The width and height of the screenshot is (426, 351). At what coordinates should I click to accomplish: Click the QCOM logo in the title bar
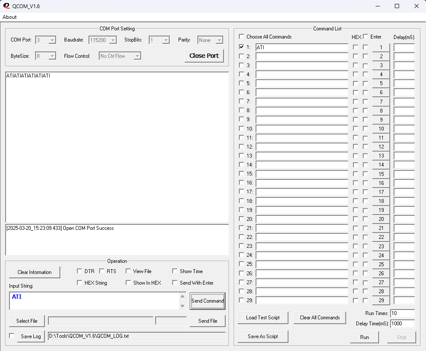[6, 6]
